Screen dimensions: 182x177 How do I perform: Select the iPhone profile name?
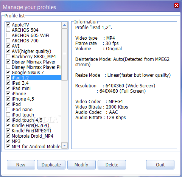(x=19, y=94)
